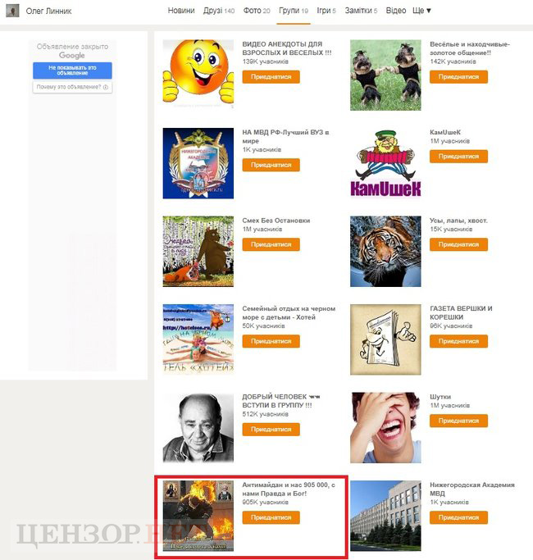Open the КамИшеК group picture
This screenshot has width=533, height=560.
click(x=385, y=163)
